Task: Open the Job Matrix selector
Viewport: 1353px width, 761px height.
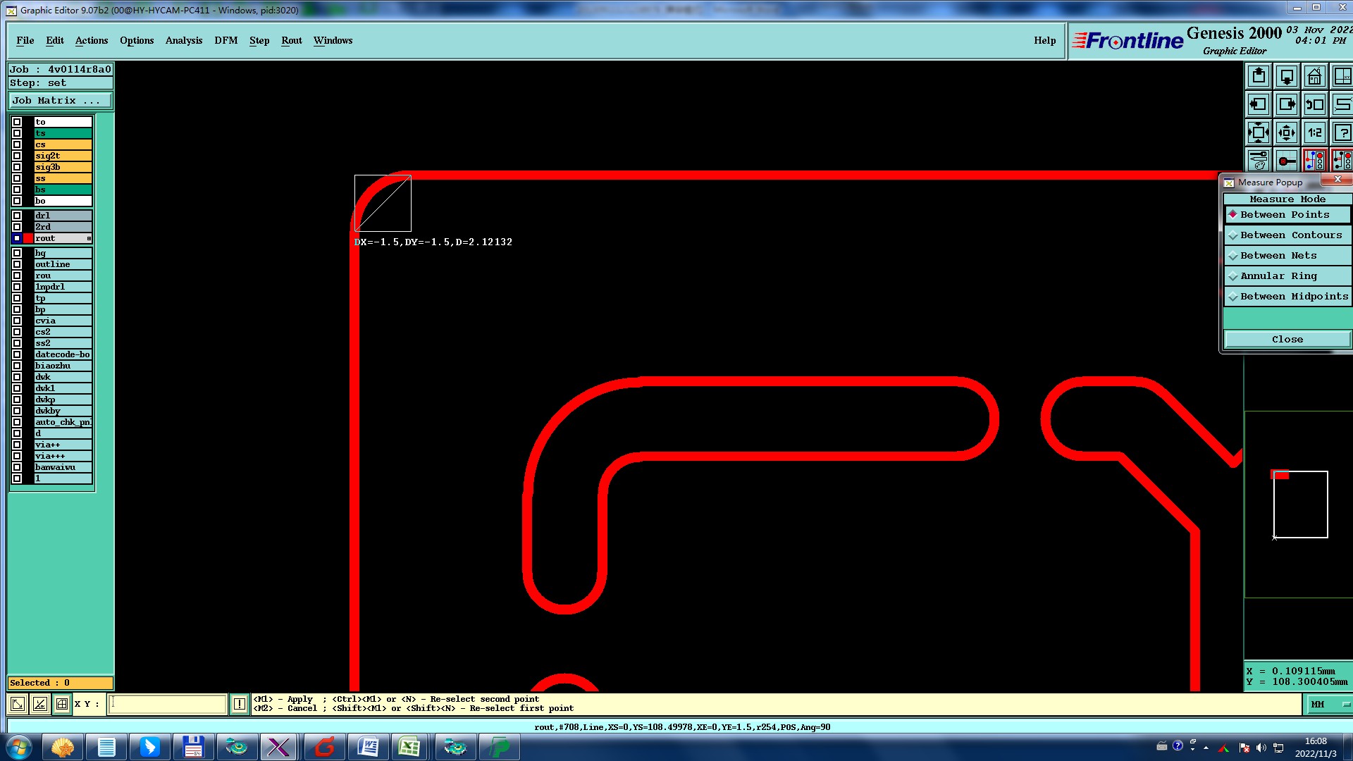Action: tap(60, 101)
